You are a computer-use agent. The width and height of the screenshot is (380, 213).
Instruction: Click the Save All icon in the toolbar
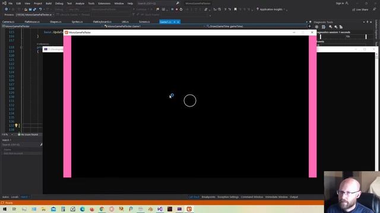(34, 9)
